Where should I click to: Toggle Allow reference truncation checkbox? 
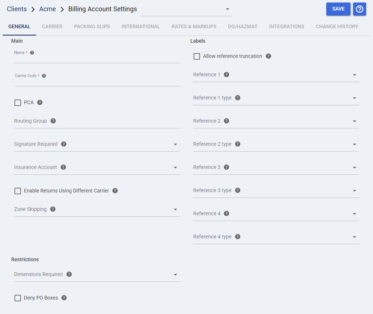197,56
